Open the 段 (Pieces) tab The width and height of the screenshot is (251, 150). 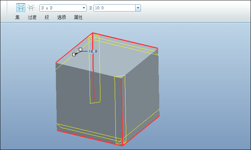point(47,17)
